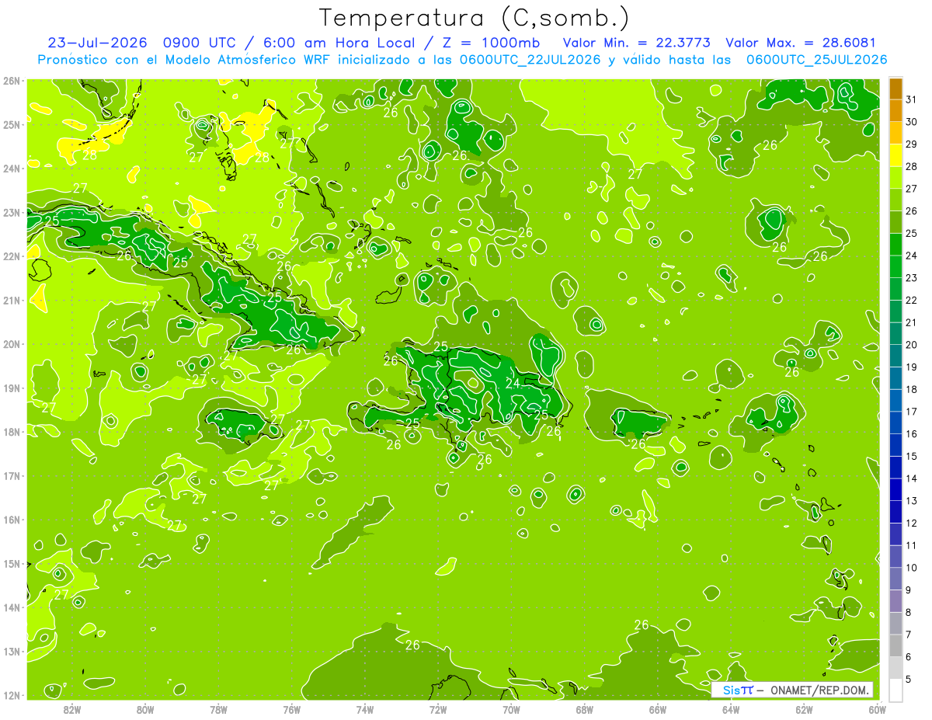Click the longitude axis label '66W'

click(658, 708)
